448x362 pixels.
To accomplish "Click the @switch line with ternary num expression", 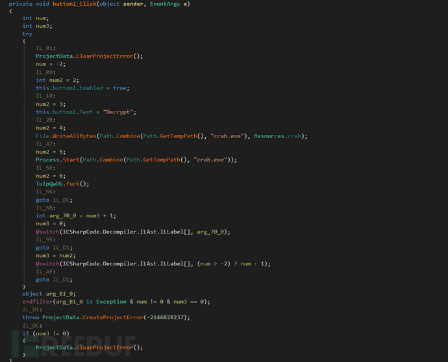I will pos(153,264).
